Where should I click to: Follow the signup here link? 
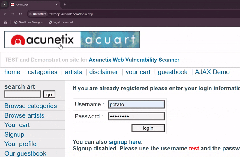tap(125, 142)
